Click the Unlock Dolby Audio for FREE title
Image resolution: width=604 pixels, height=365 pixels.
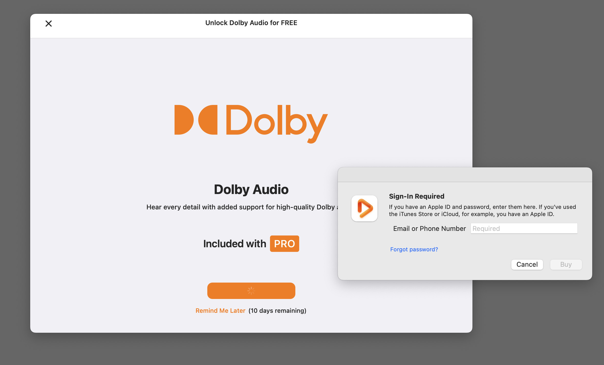click(x=251, y=23)
